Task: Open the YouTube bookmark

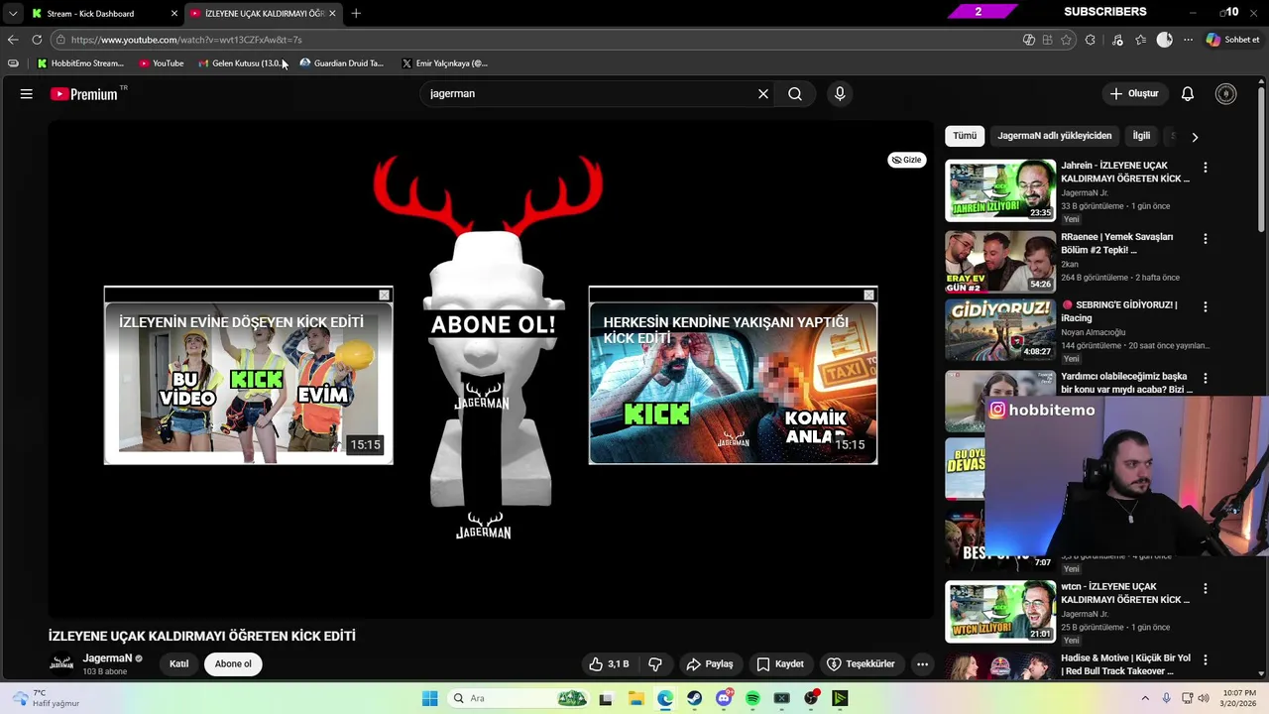Action: pos(162,63)
